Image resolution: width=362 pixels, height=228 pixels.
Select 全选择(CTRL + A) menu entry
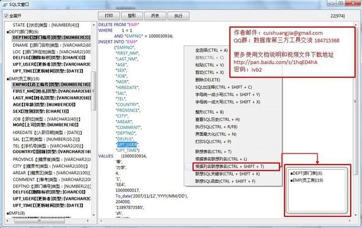click(212, 50)
